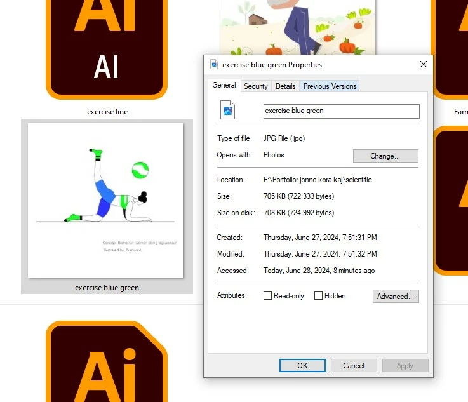This screenshot has width=468, height=402.
Task: Click the Modified date value
Action: pyautogui.click(x=320, y=254)
